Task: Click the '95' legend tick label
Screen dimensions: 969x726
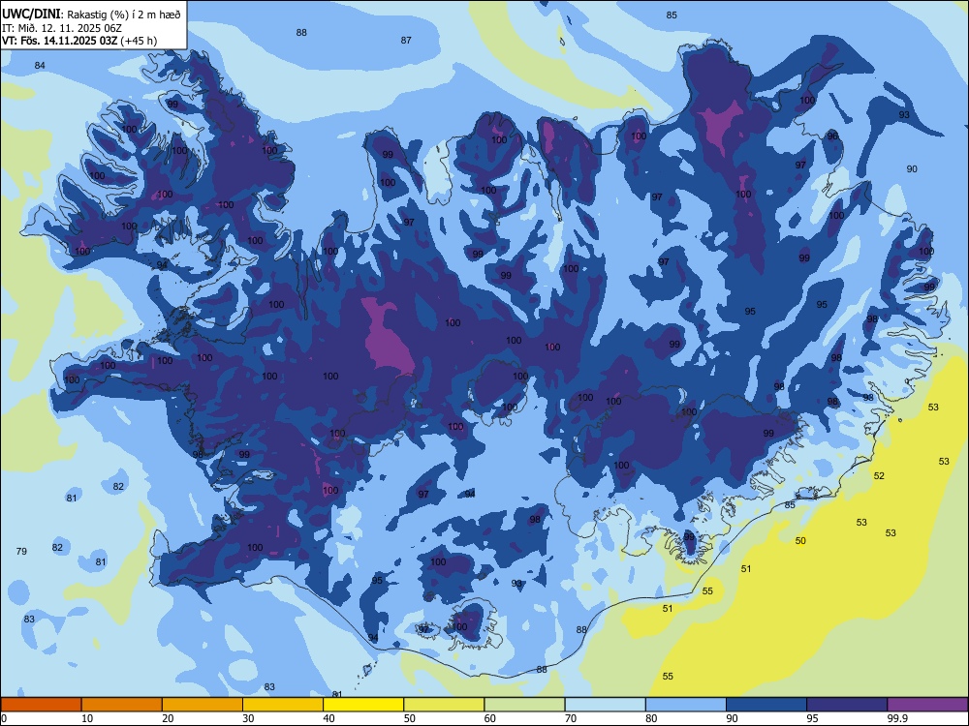Action: coord(812,718)
